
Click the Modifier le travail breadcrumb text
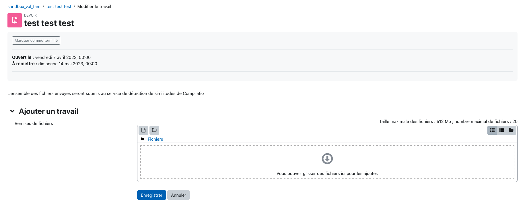(x=94, y=7)
